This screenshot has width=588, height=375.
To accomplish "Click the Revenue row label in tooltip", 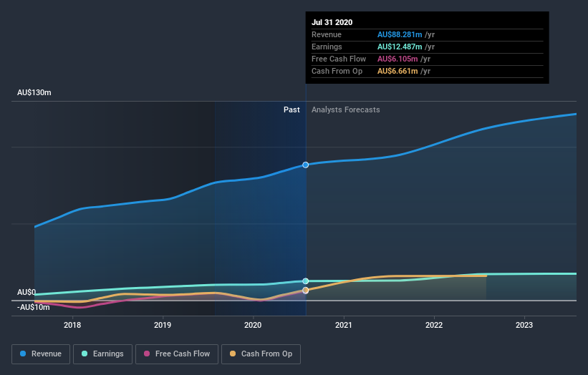I will click(327, 34).
